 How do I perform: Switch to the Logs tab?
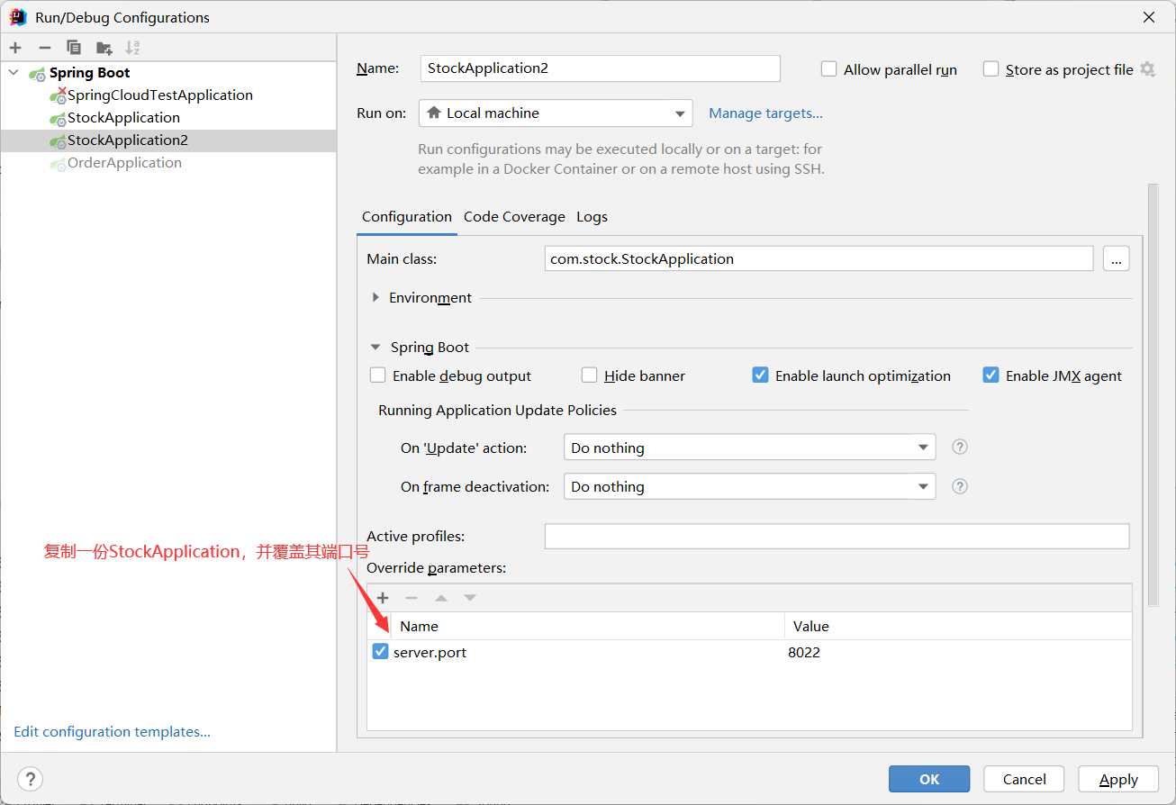(x=592, y=217)
